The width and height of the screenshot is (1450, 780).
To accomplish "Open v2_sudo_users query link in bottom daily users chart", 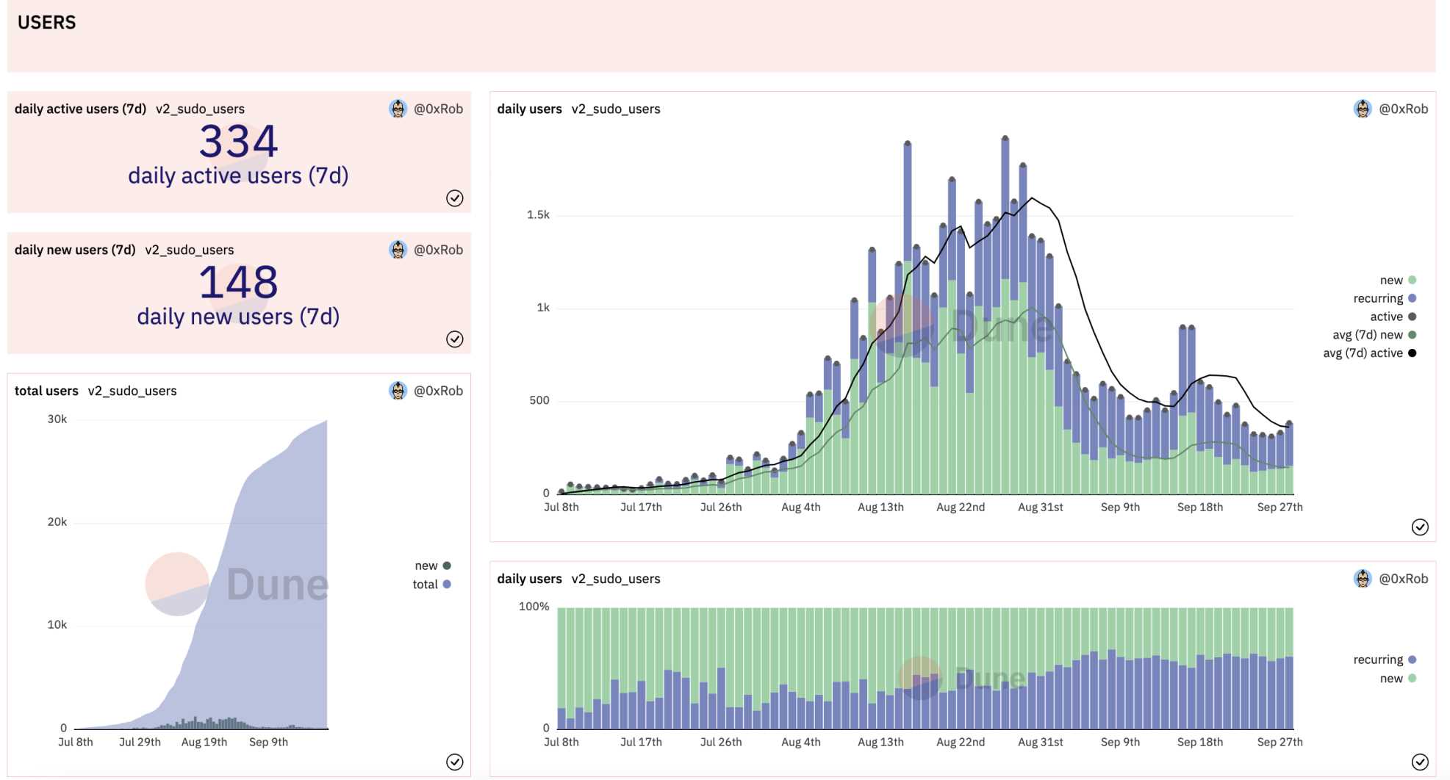I will 615,579.
